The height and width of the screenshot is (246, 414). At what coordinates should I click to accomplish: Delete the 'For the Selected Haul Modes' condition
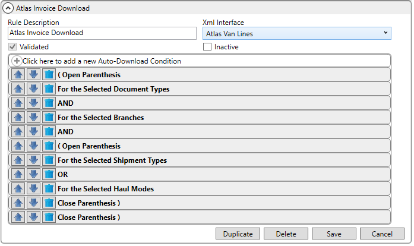tap(49, 189)
